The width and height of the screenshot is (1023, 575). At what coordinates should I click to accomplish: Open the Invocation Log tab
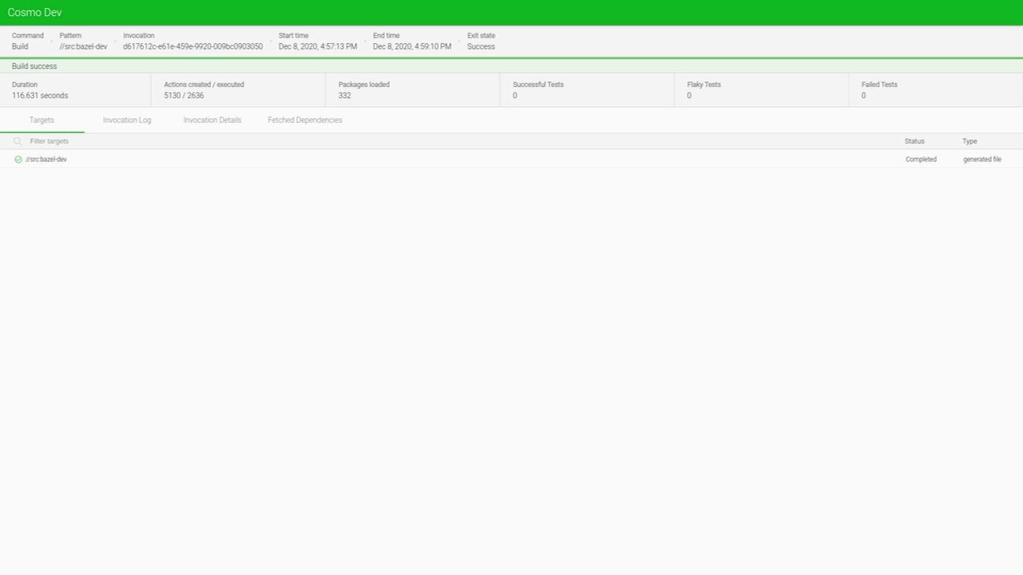click(x=127, y=120)
